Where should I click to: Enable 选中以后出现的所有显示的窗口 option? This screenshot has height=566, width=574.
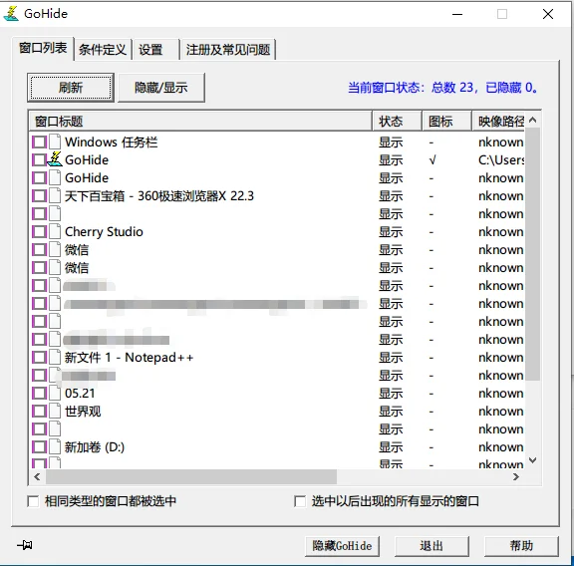300,501
